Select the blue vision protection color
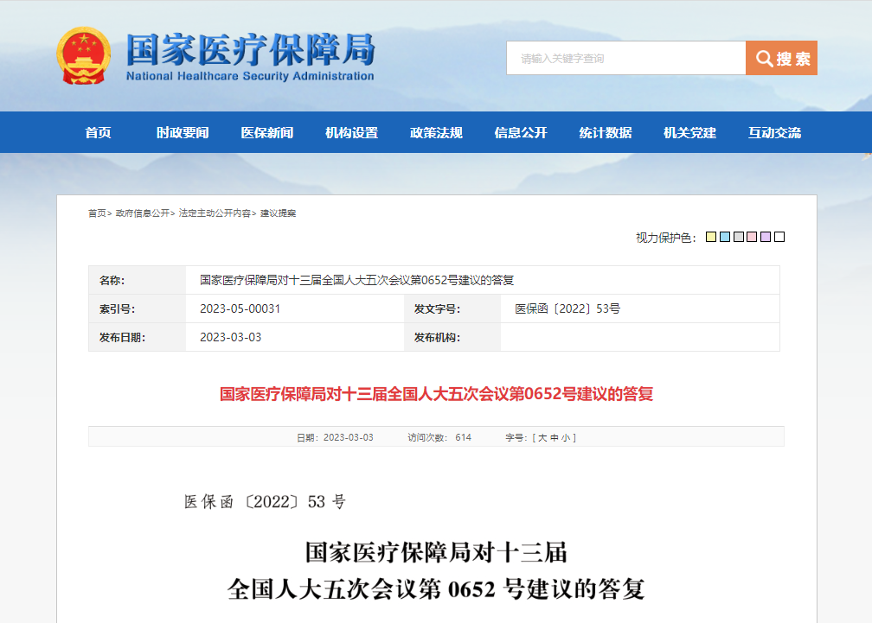 [x=724, y=237]
